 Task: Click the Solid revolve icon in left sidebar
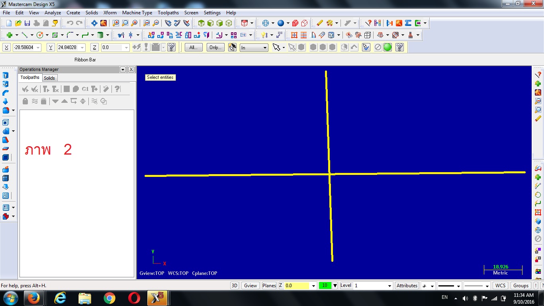(6, 84)
